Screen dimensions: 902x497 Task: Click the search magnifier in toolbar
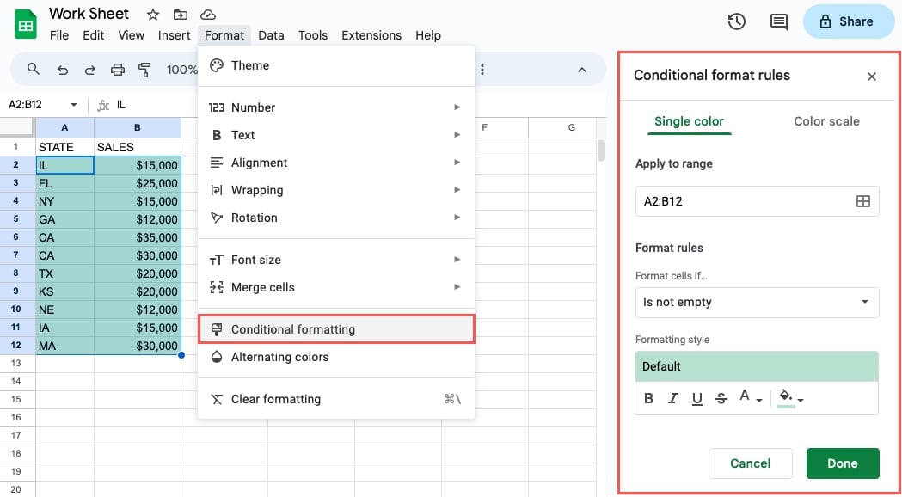coord(34,70)
